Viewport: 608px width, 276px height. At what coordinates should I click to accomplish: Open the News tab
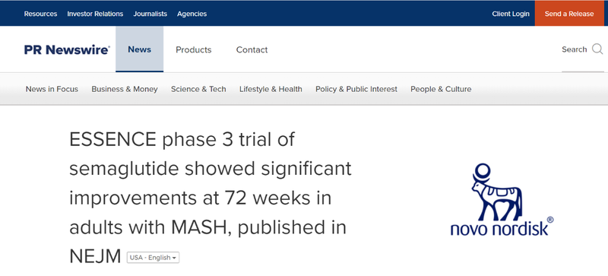click(140, 49)
